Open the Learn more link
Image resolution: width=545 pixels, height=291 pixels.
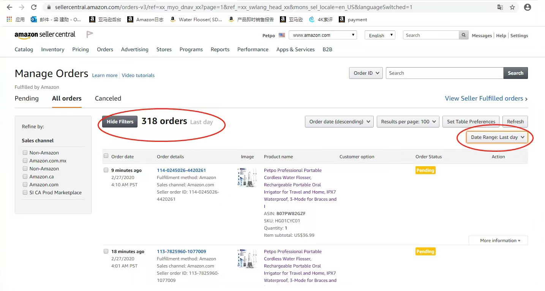coord(105,76)
